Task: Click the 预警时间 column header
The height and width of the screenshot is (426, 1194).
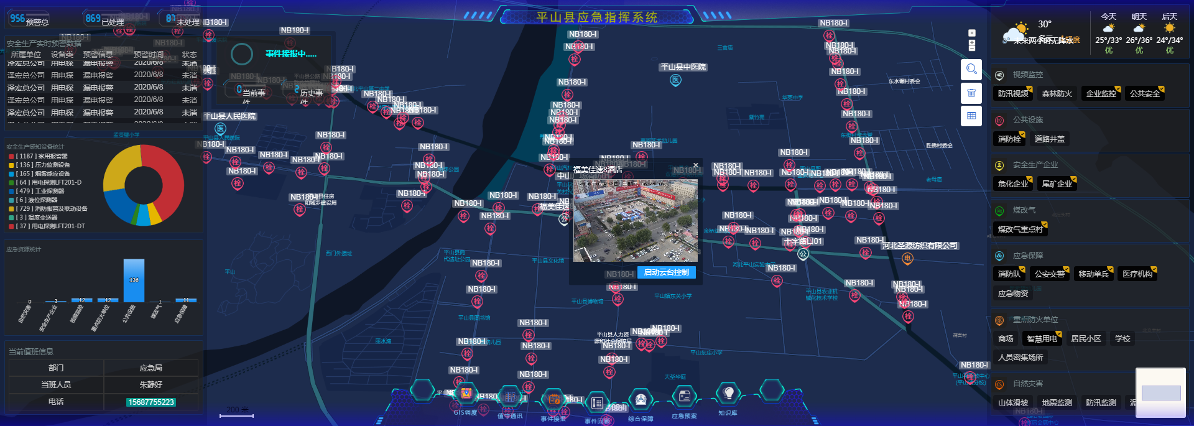Action: (148, 55)
